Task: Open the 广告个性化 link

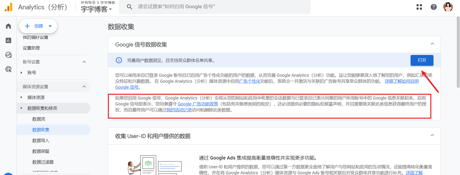Action: 250,81
